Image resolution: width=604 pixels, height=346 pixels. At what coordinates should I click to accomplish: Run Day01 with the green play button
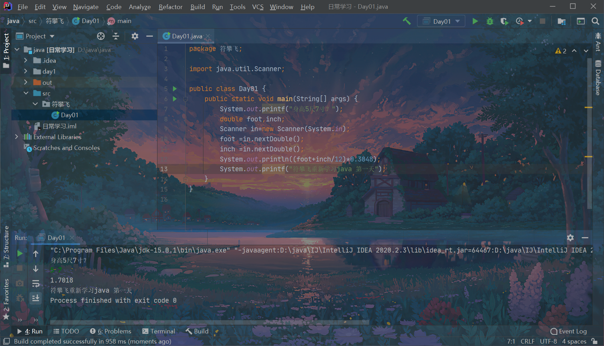475,21
